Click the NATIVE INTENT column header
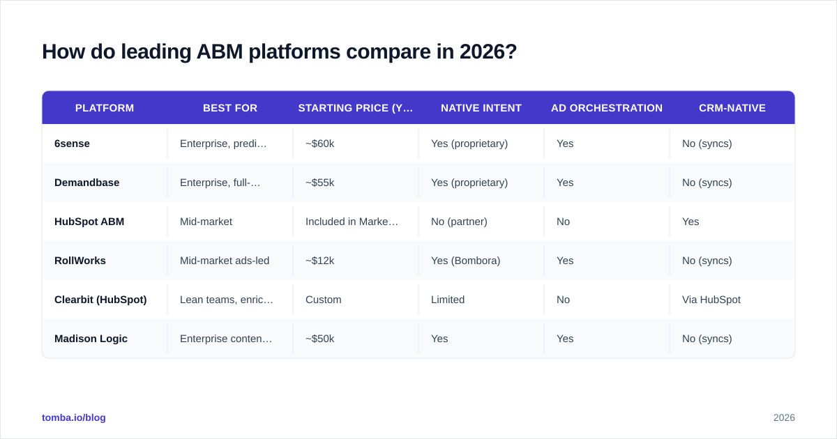 (481, 108)
